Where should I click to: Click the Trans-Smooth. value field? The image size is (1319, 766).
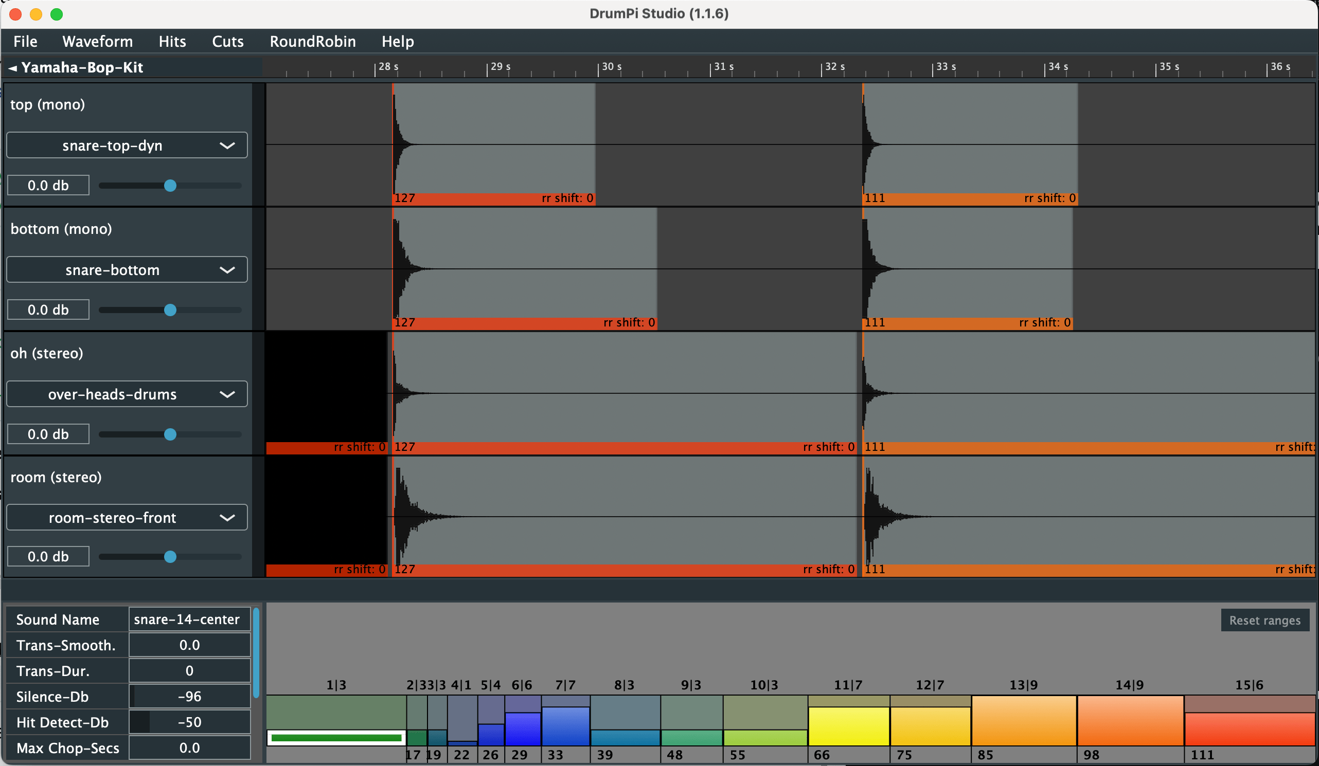[189, 645]
